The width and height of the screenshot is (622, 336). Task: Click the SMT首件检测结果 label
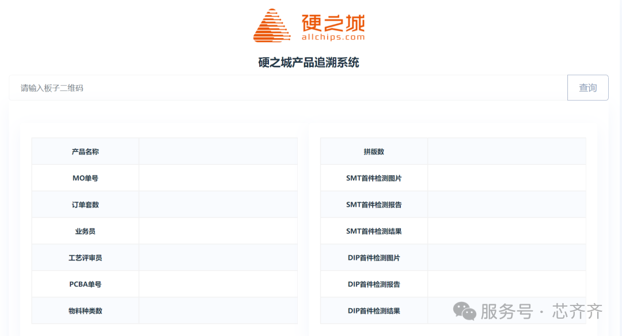[374, 231]
